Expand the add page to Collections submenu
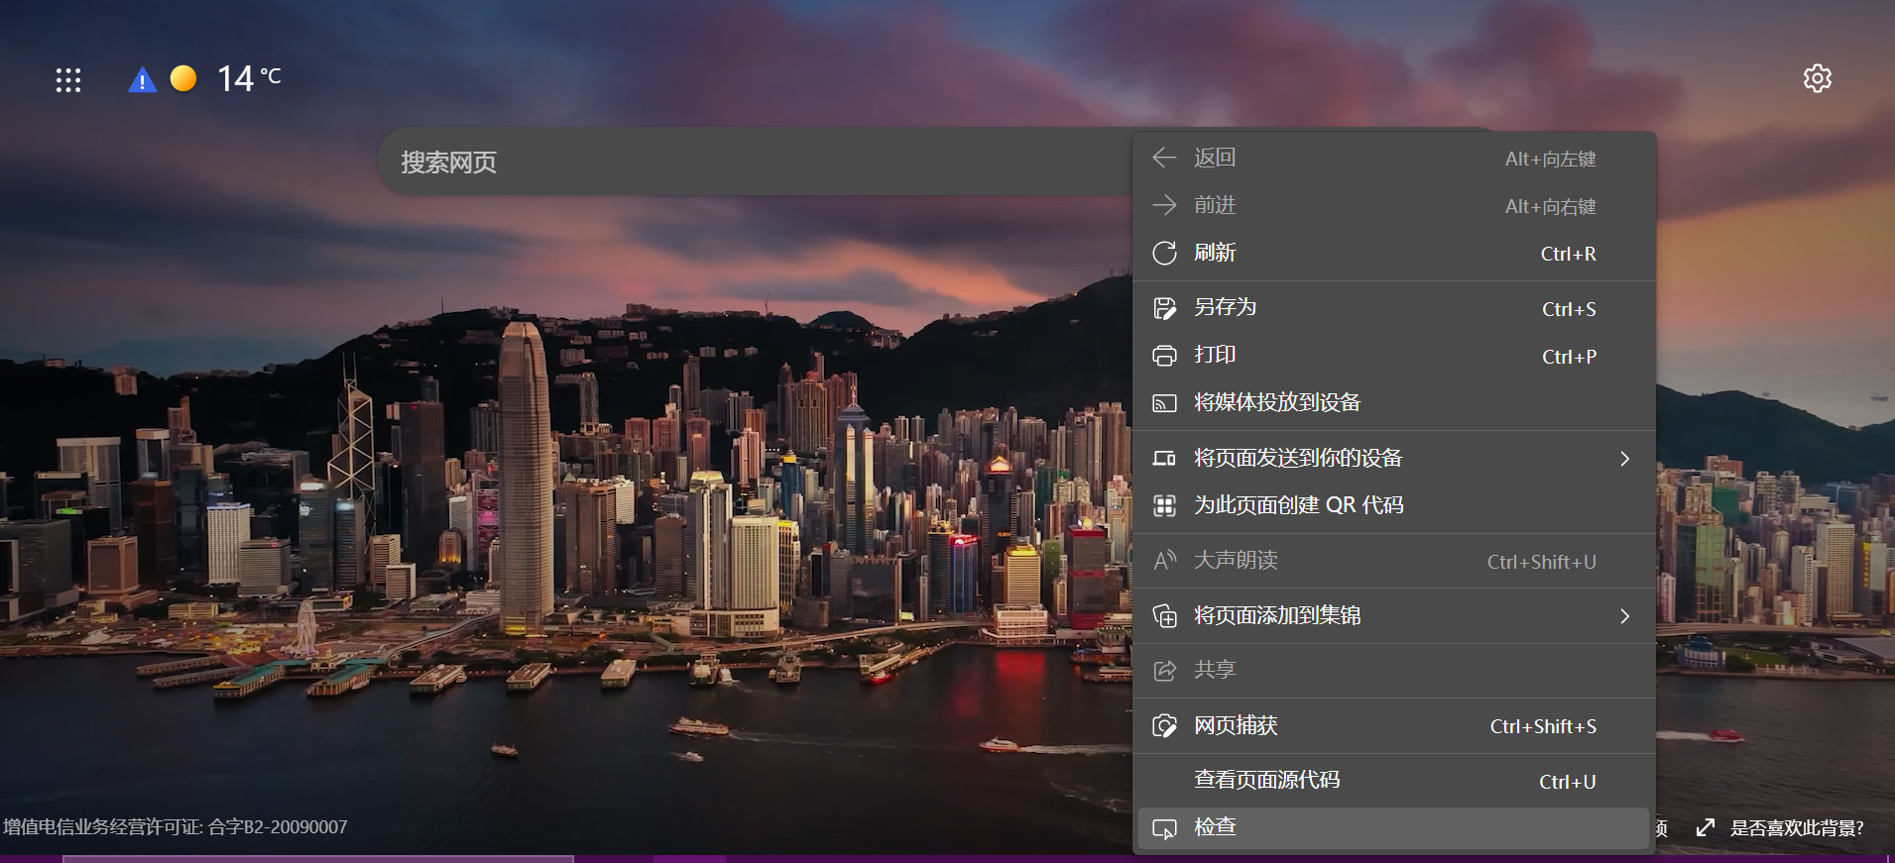1895x863 pixels. pos(1624,616)
